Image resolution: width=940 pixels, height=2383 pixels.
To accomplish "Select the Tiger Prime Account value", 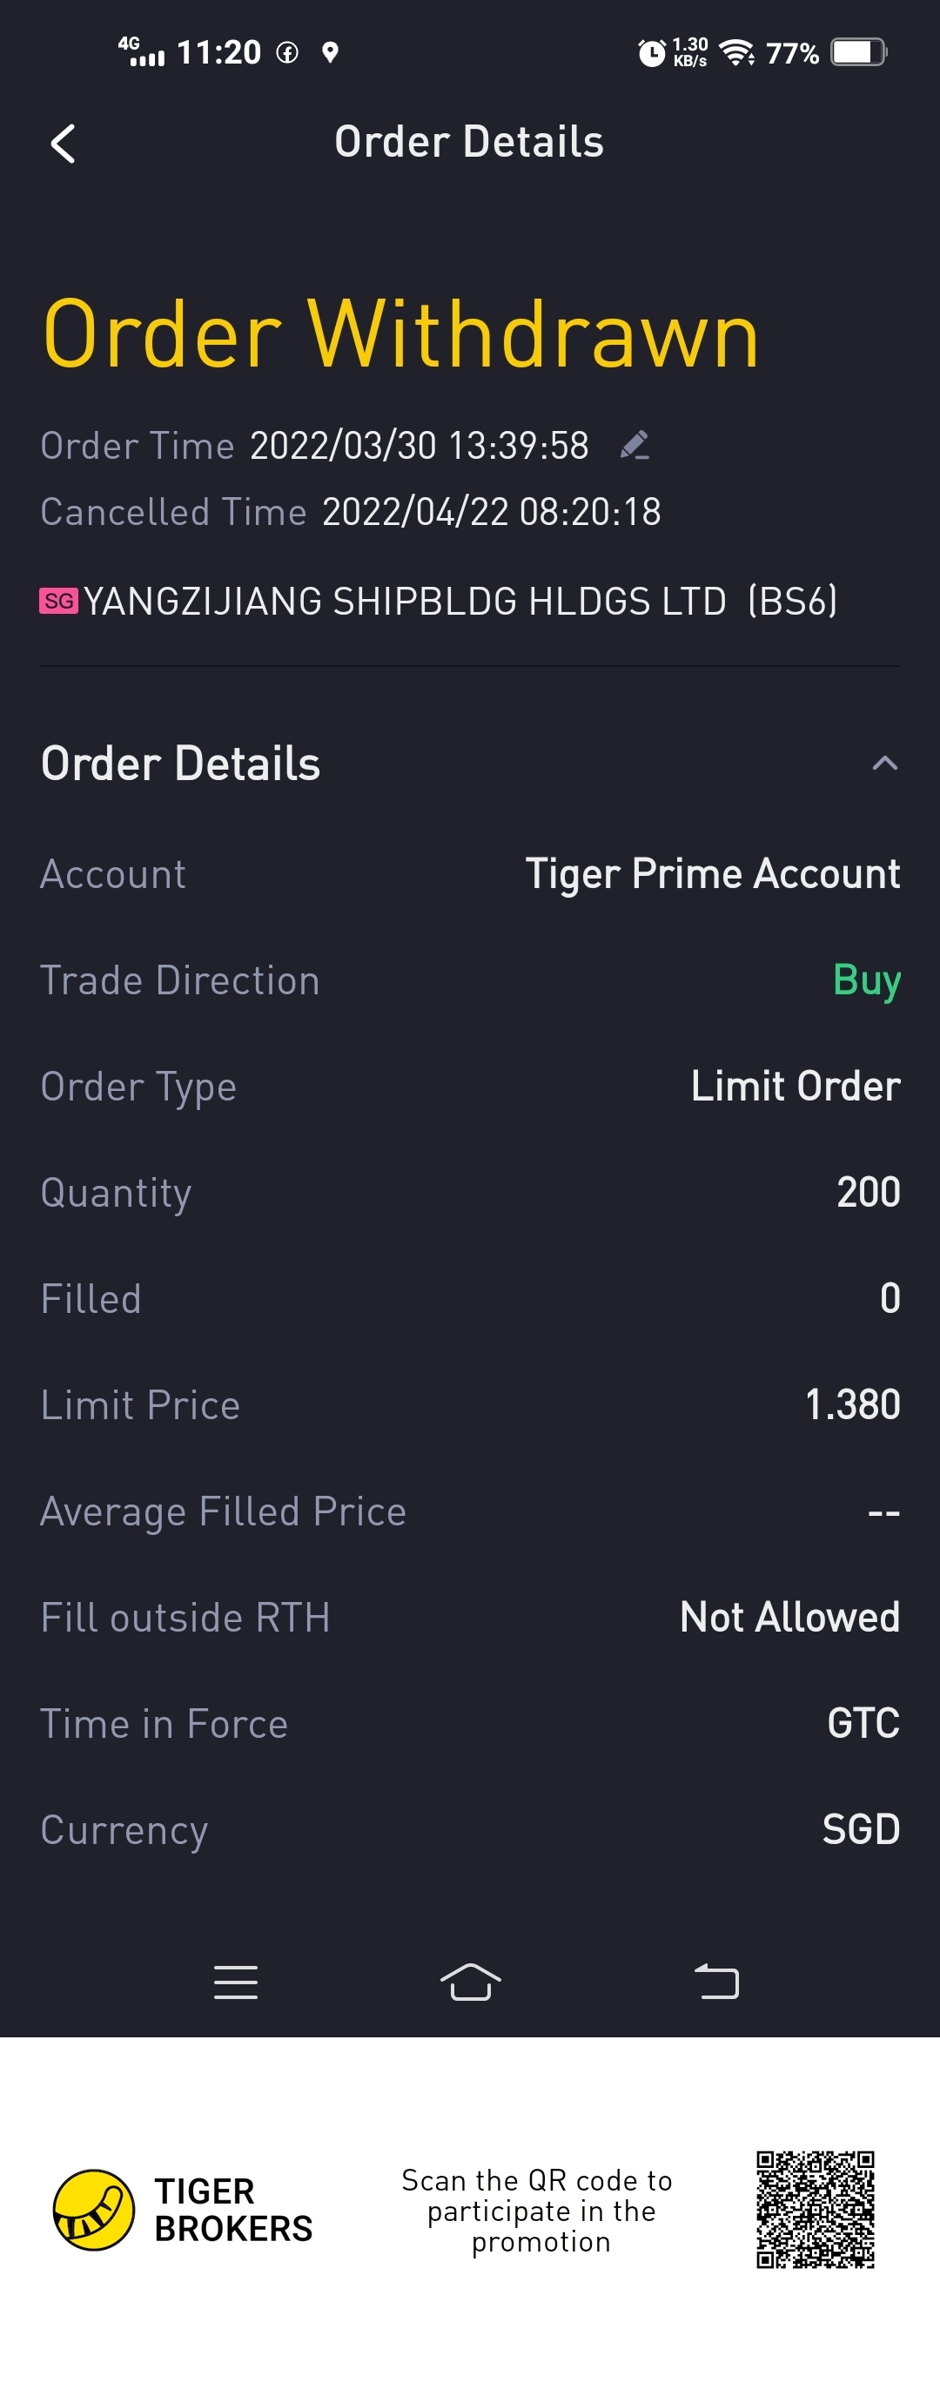I will tap(713, 874).
